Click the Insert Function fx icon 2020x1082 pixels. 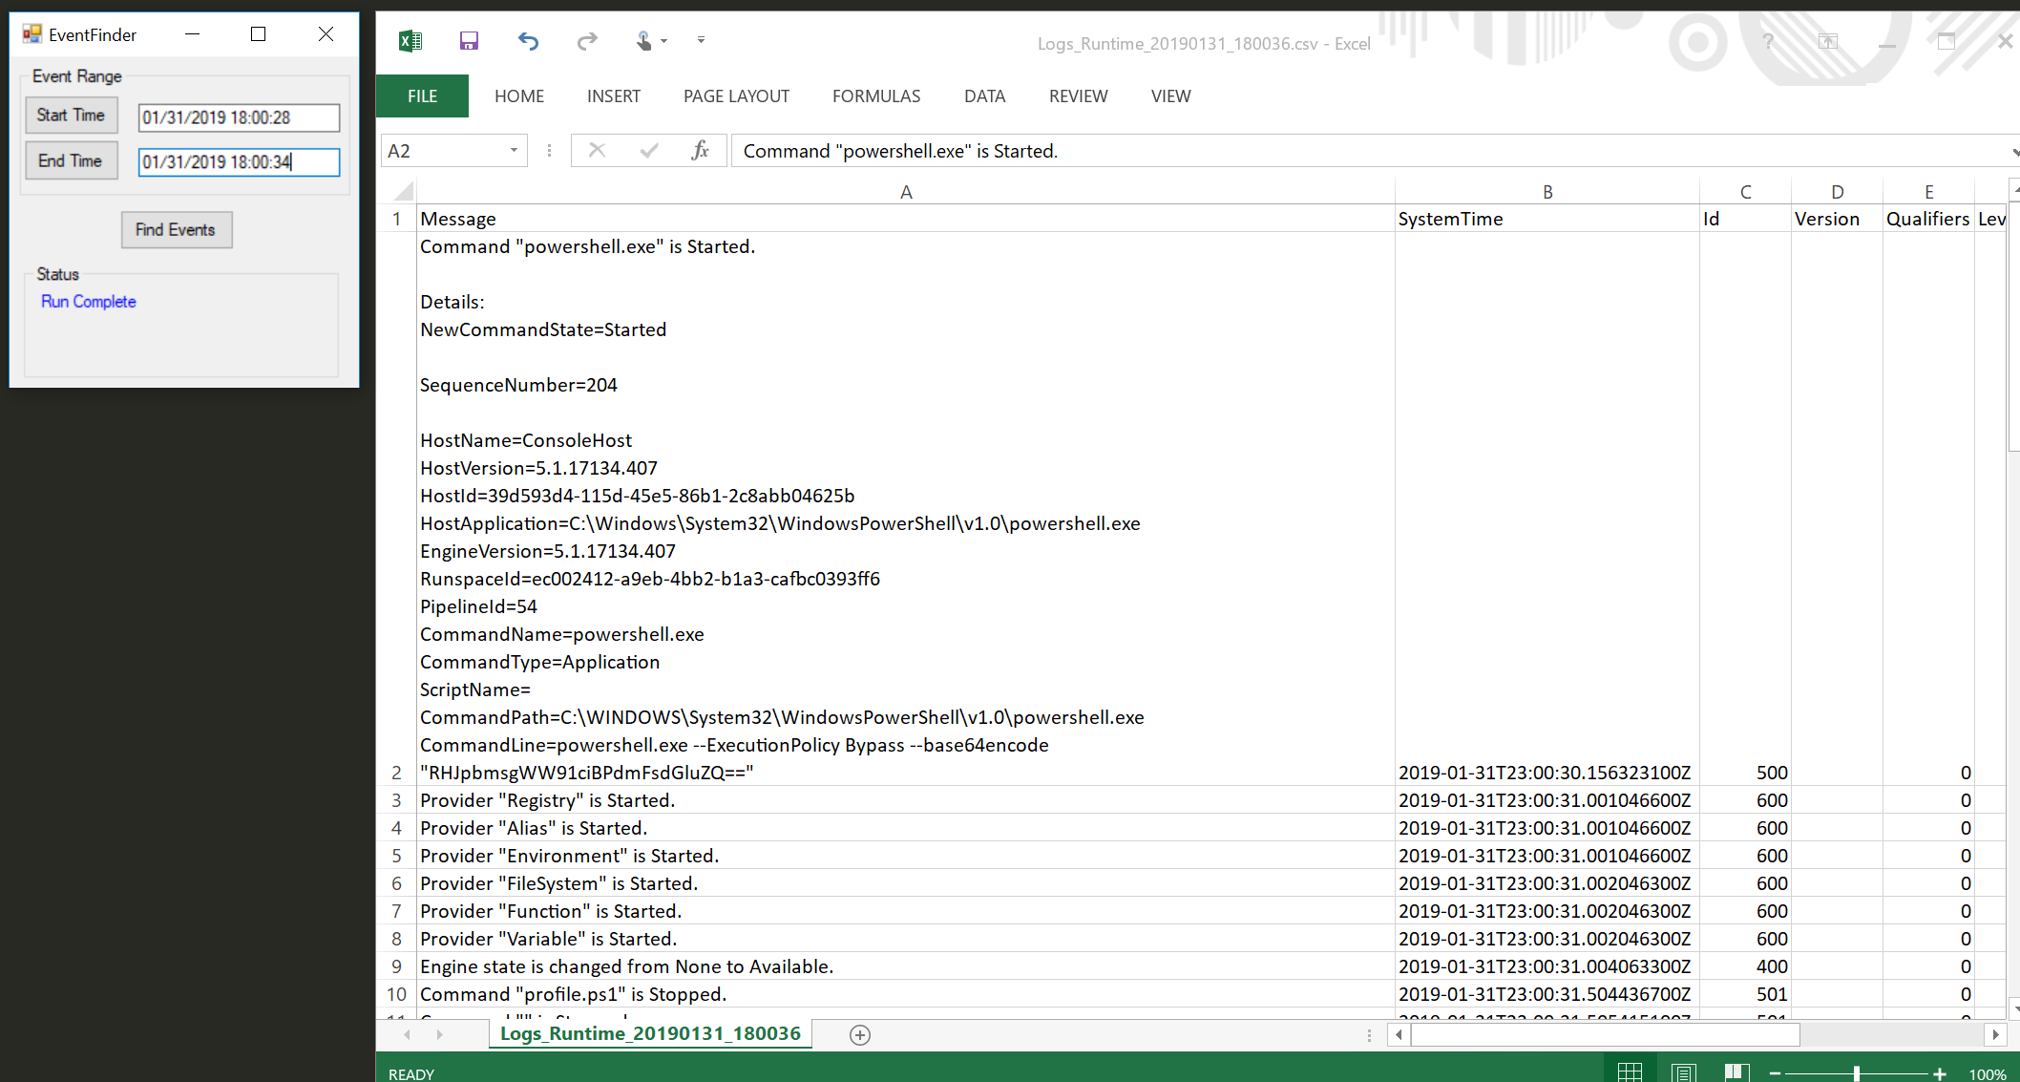click(x=700, y=151)
